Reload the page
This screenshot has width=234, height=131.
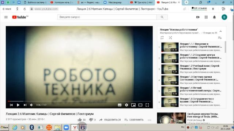[x=24, y=9]
